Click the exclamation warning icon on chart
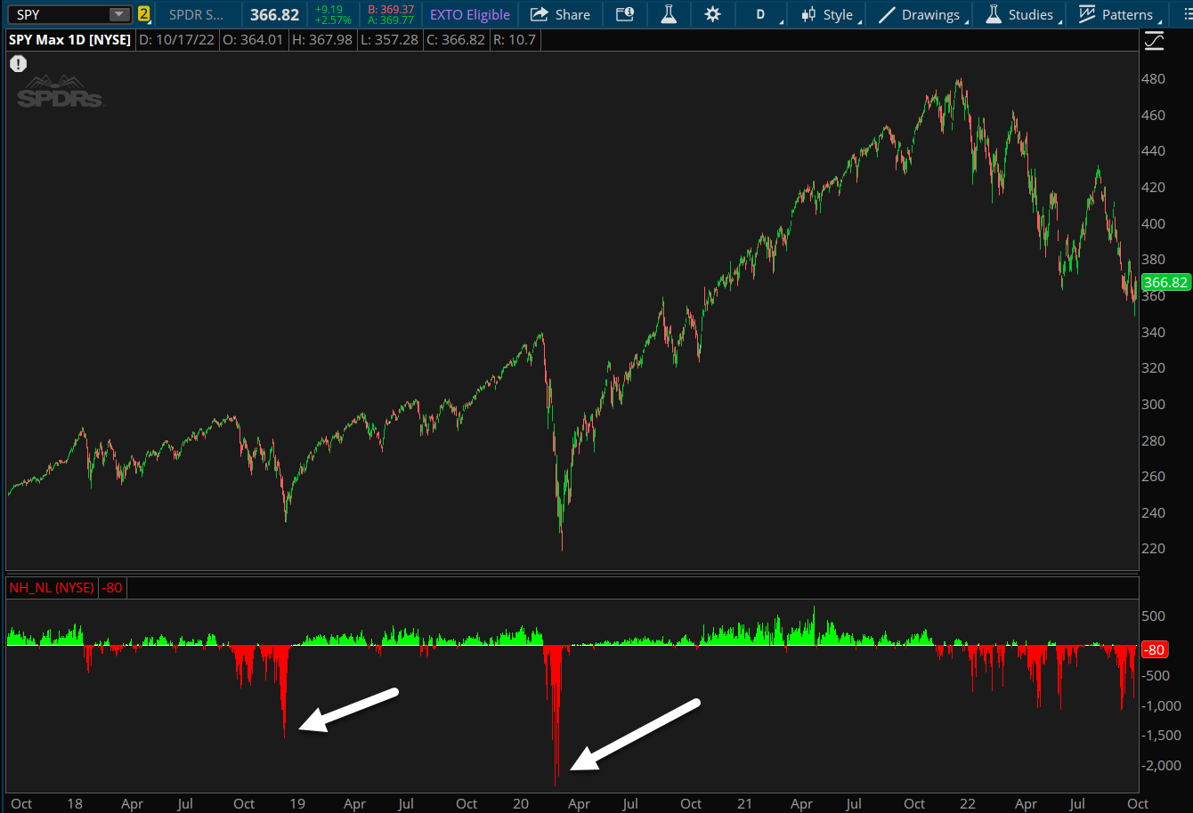This screenshot has width=1193, height=813. pos(19,63)
